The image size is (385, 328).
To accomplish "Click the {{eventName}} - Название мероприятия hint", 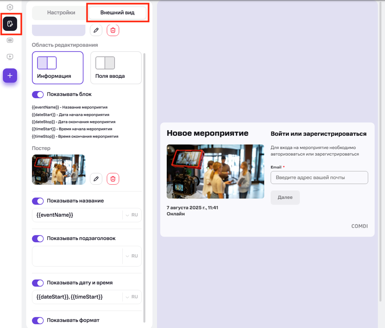I will tap(70, 107).
